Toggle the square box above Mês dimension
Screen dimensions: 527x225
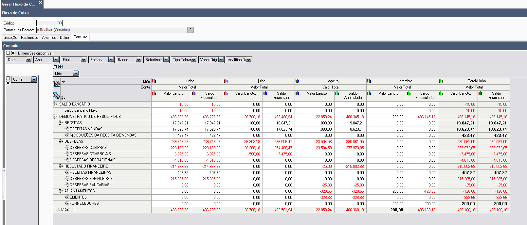[55, 67]
